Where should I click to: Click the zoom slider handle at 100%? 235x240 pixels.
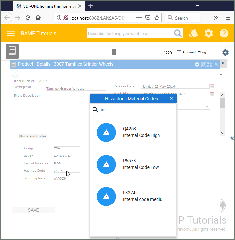point(114,52)
